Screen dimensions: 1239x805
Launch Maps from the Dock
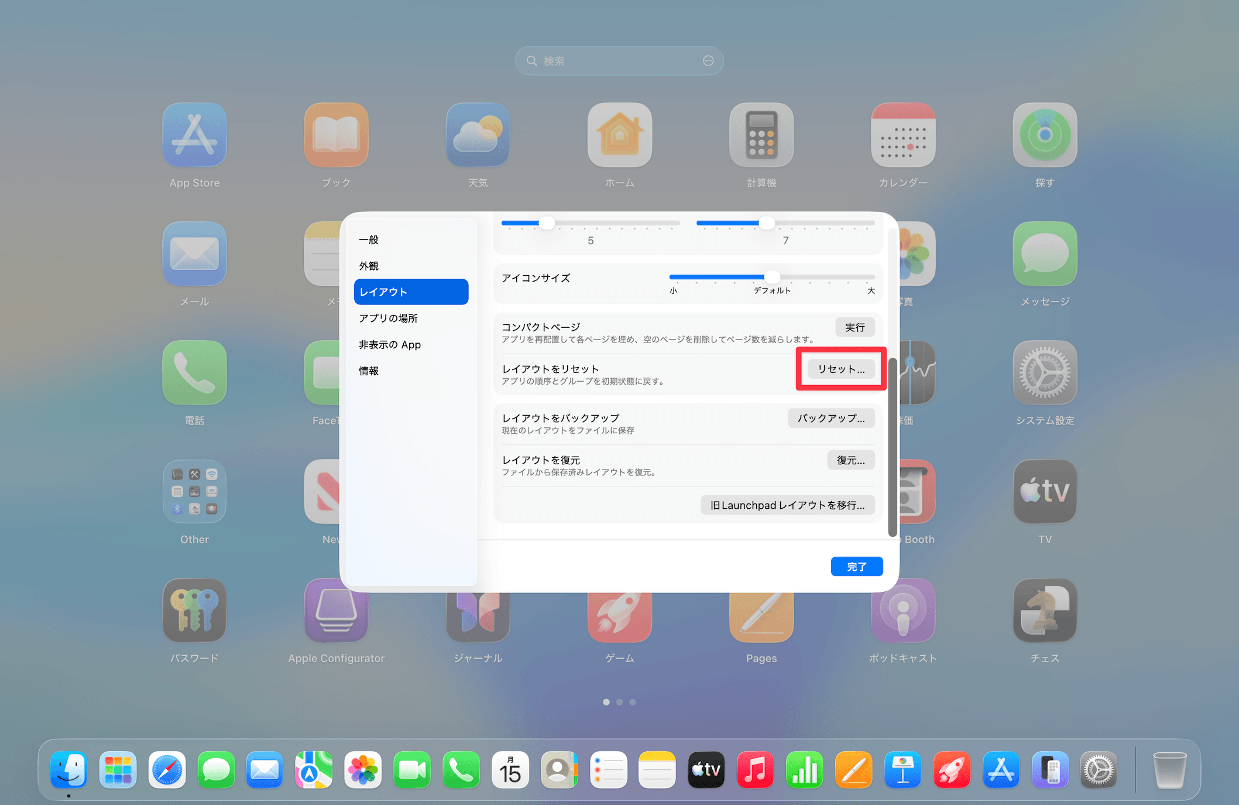click(314, 770)
